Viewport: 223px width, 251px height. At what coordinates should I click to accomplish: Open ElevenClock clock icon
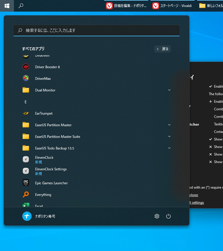(26, 159)
